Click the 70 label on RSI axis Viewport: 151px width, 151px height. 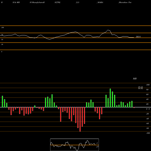pyautogui.click(x=2, y=35)
